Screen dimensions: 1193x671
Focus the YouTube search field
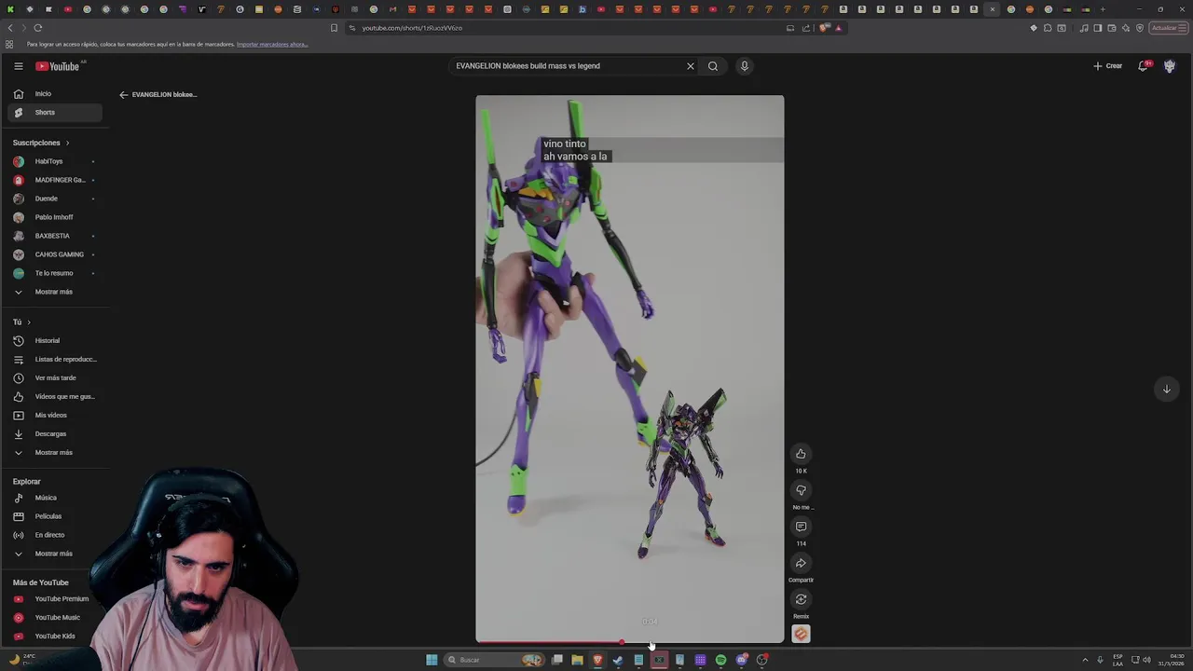[569, 66]
